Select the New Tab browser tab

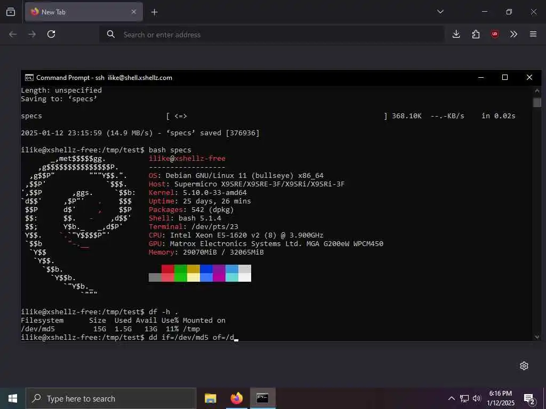click(84, 12)
